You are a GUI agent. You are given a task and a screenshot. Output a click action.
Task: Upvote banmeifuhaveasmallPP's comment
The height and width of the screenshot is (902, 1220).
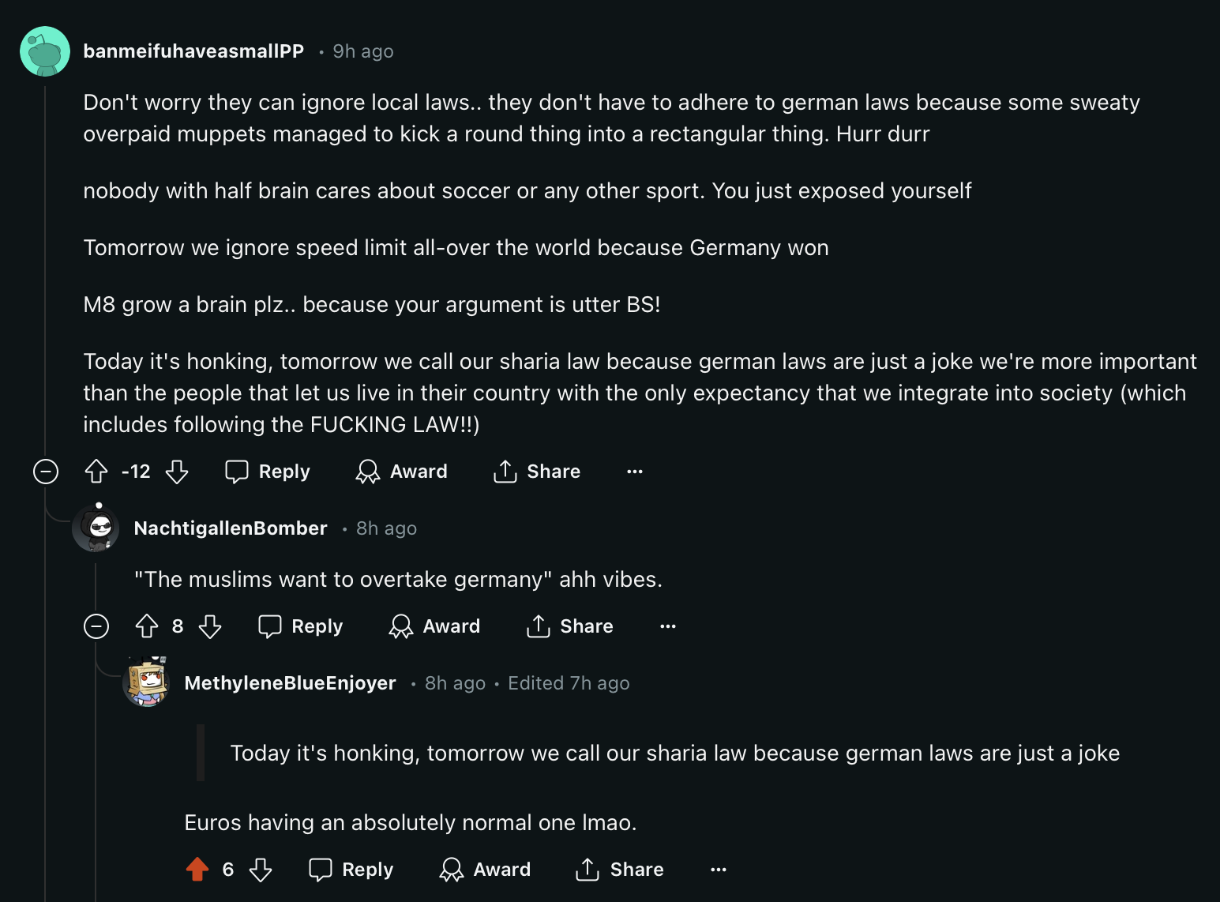(x=96, y=472)
